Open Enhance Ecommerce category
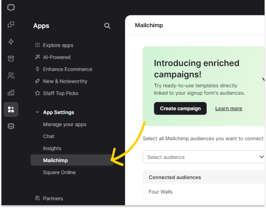This screenshot has height=208, width=266. click(x=63, y=69)
